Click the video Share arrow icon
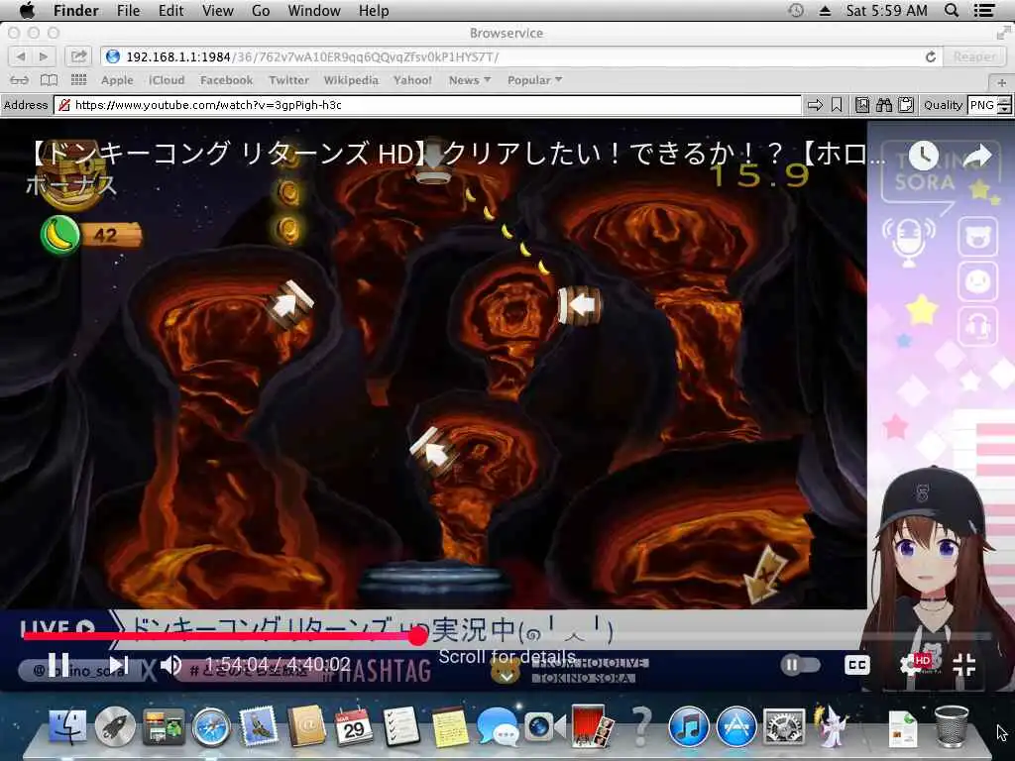The image size is (1015, 761). (x=977, y=156)
